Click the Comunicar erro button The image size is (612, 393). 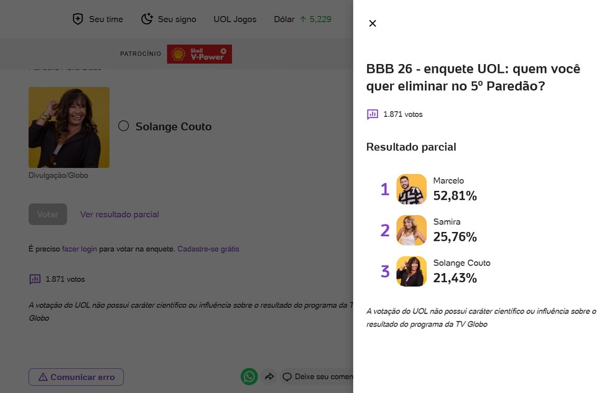click(x=76, y=377)
